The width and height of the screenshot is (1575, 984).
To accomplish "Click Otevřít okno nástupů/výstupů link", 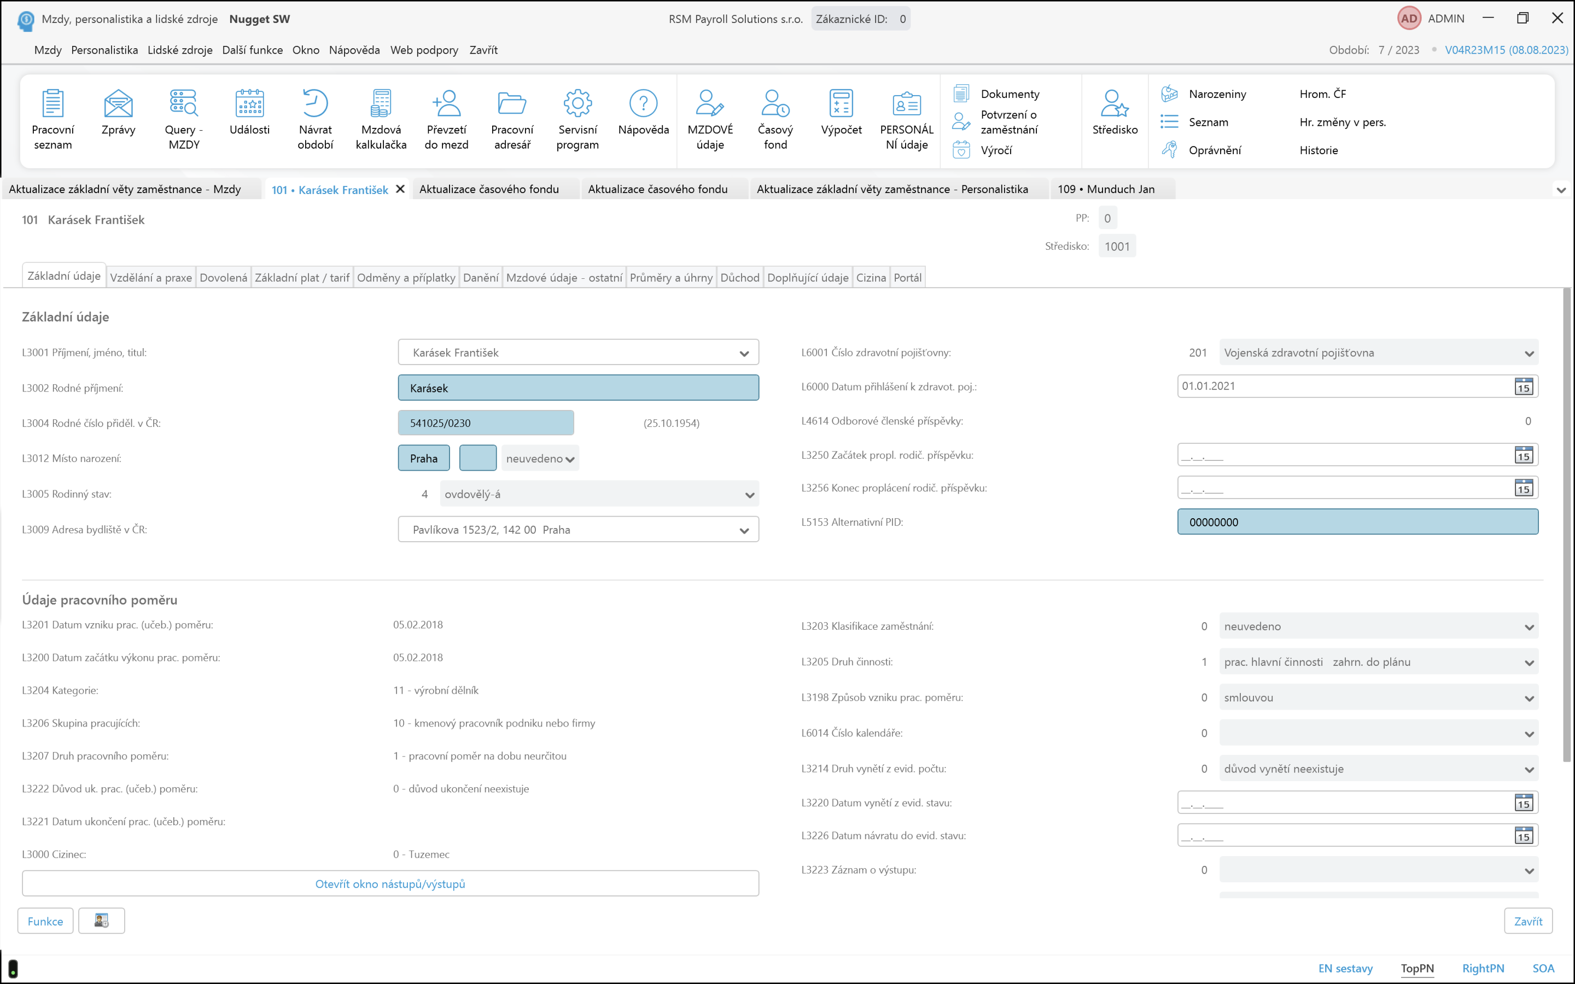I will coord(390,884).
